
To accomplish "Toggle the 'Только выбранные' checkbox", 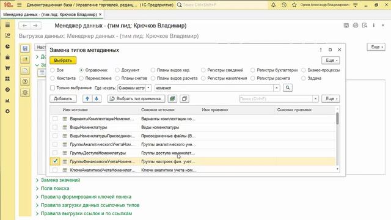I will point(53,88).
